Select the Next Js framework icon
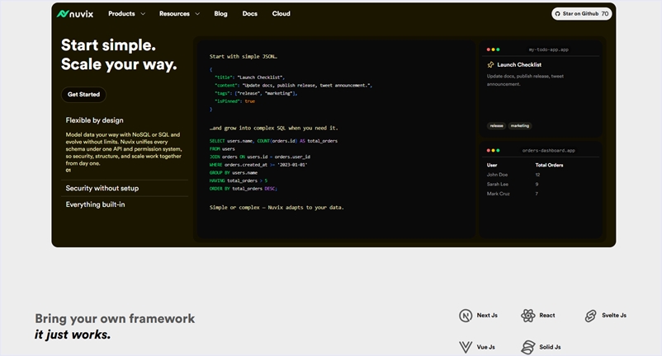Image resolution: width=662 pixels, height=356 pixels. (x=466, y=316)
